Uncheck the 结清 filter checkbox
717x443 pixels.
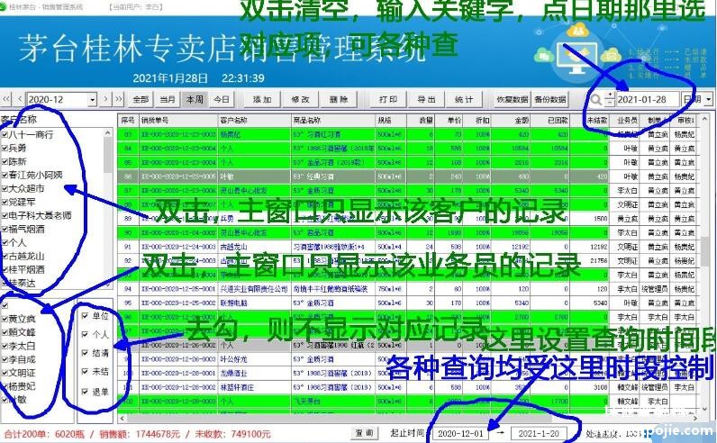(85, 353)
